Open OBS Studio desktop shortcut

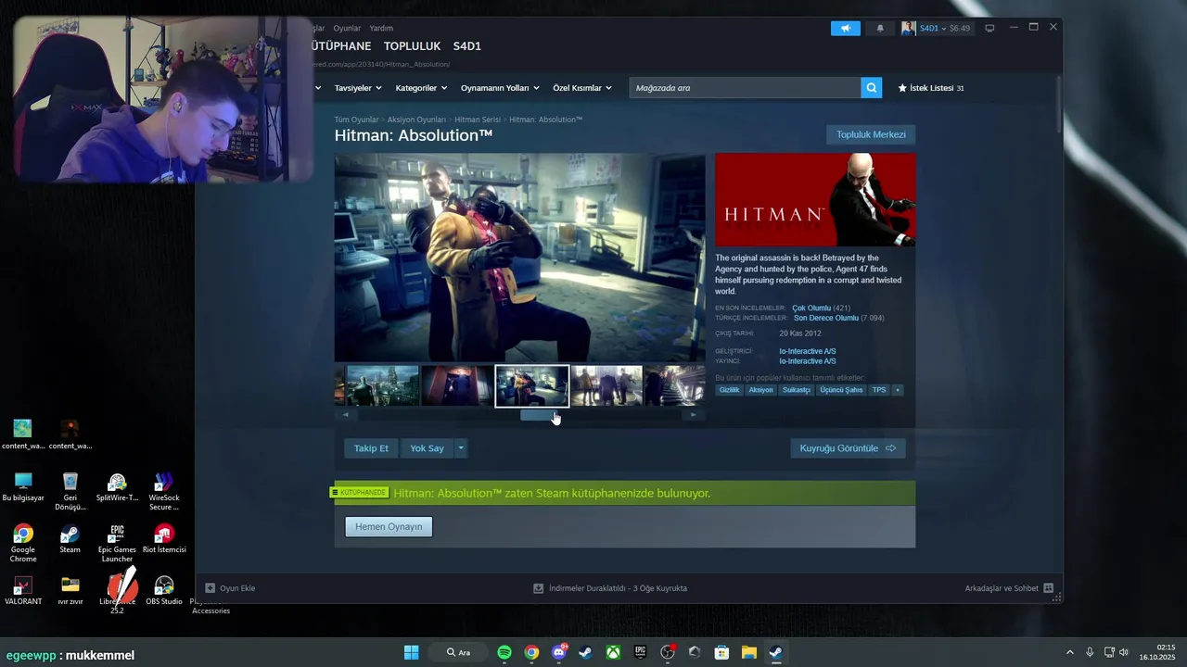164,591
